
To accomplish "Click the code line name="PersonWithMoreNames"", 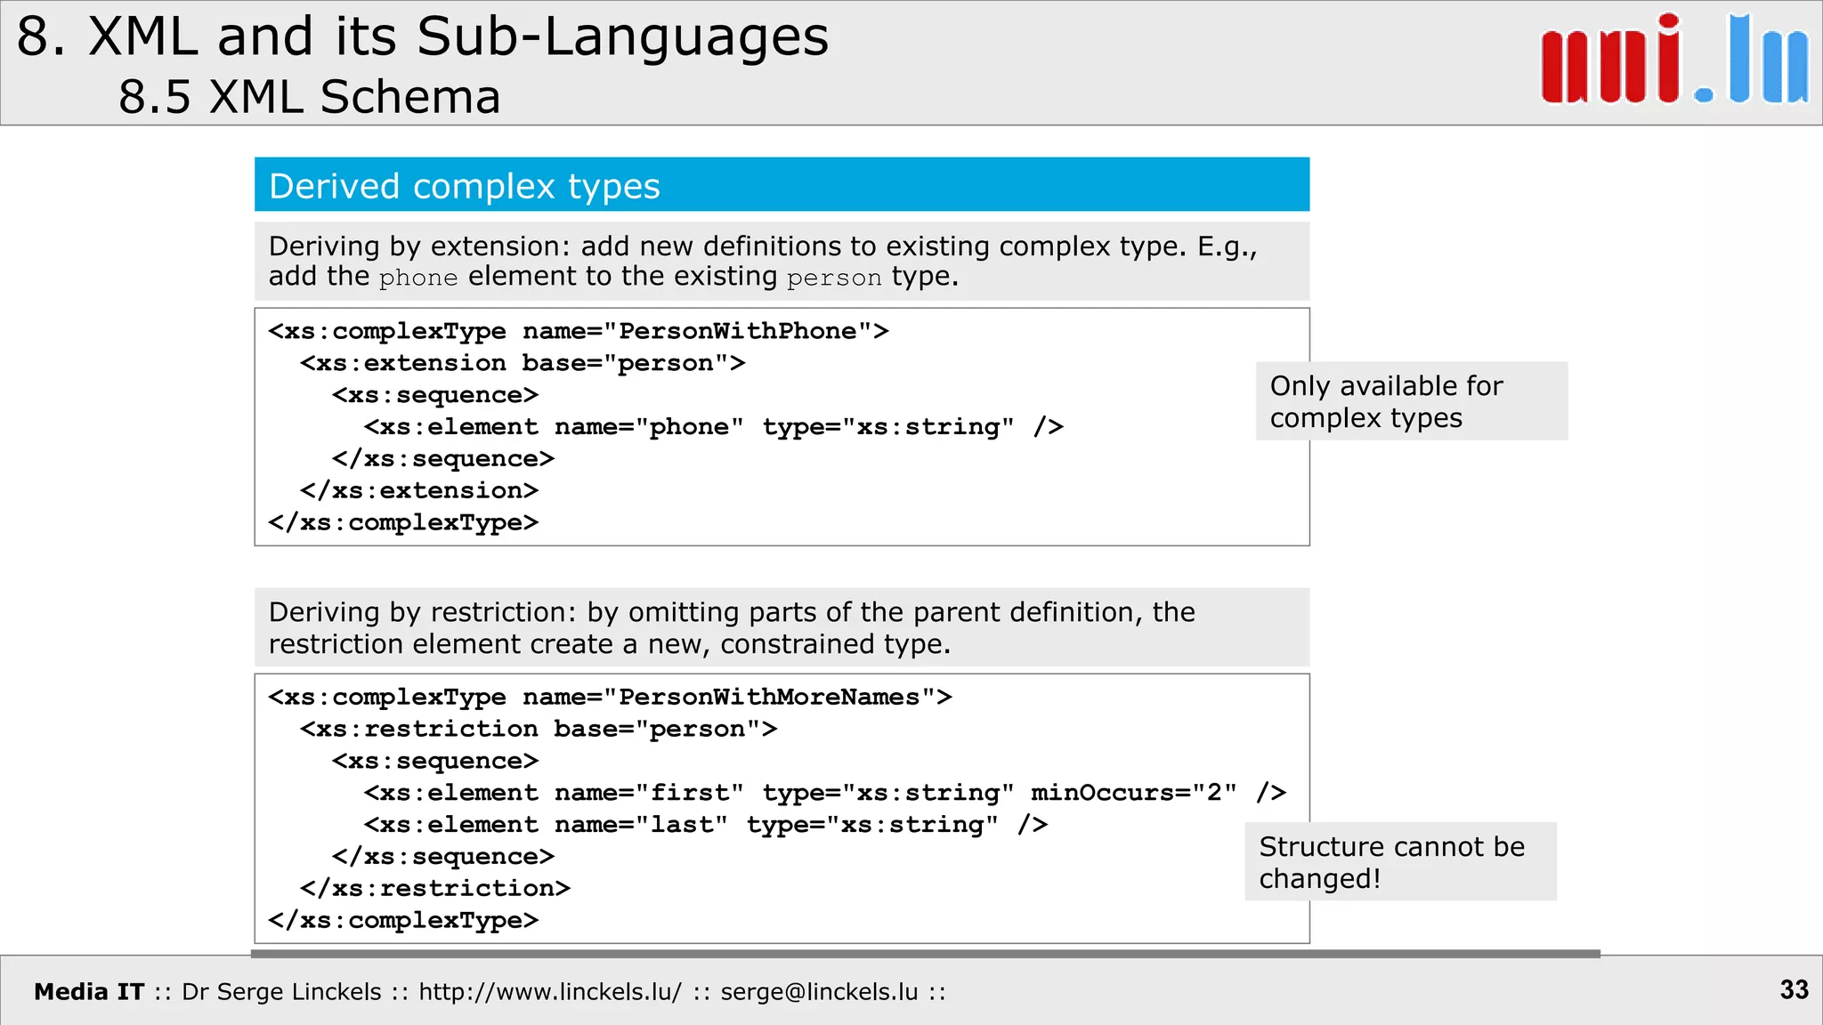I will [611, 697].
